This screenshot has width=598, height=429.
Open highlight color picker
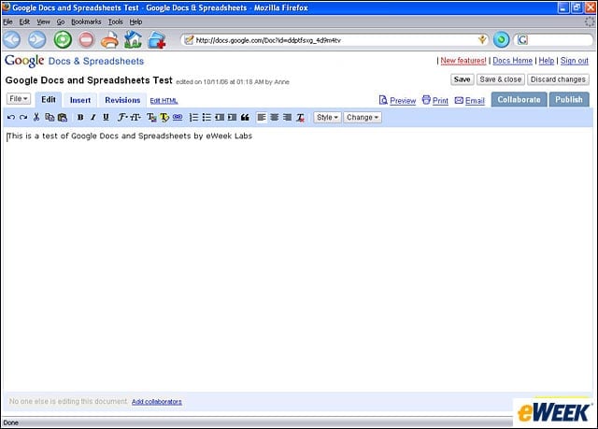pos(164,118)
